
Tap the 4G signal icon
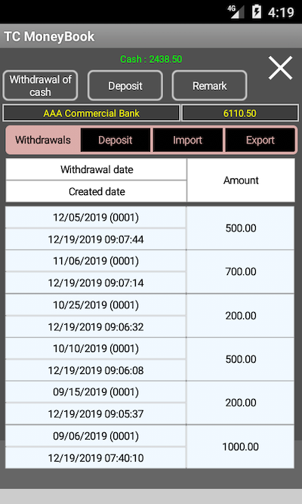tap(236, 11)
